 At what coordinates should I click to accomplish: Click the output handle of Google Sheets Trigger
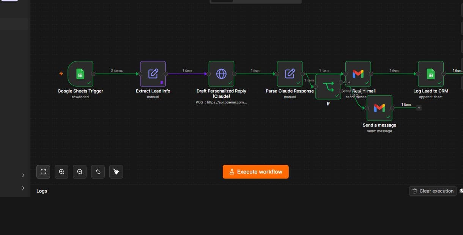[93, 74]
